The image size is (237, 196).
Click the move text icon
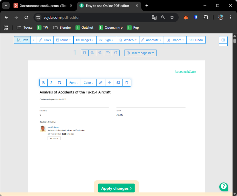click(x=109, y=83)
